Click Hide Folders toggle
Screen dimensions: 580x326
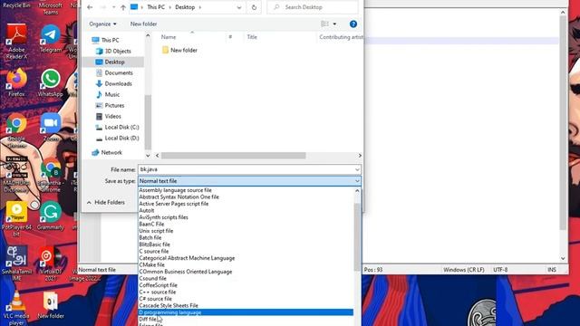pyautogui.click(x=106, y=202)
